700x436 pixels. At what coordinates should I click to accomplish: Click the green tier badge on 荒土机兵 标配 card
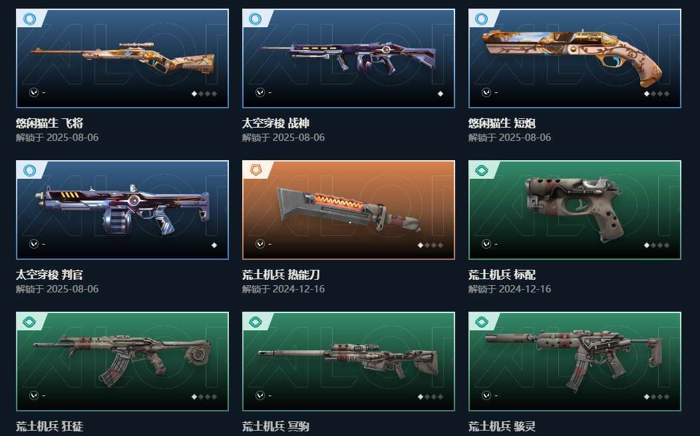[x=482, y=170]
